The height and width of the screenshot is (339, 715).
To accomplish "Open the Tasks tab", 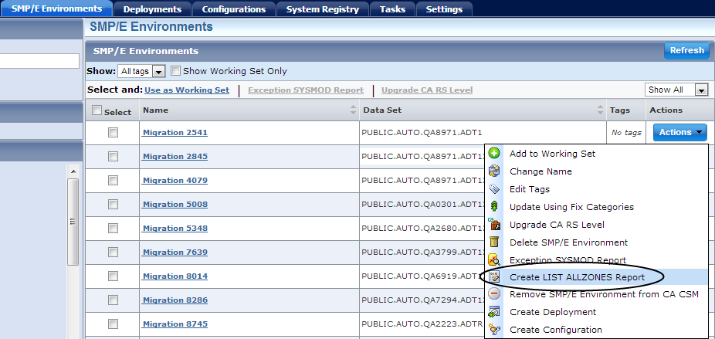I will pyautogui.click(x=392, y=9).
